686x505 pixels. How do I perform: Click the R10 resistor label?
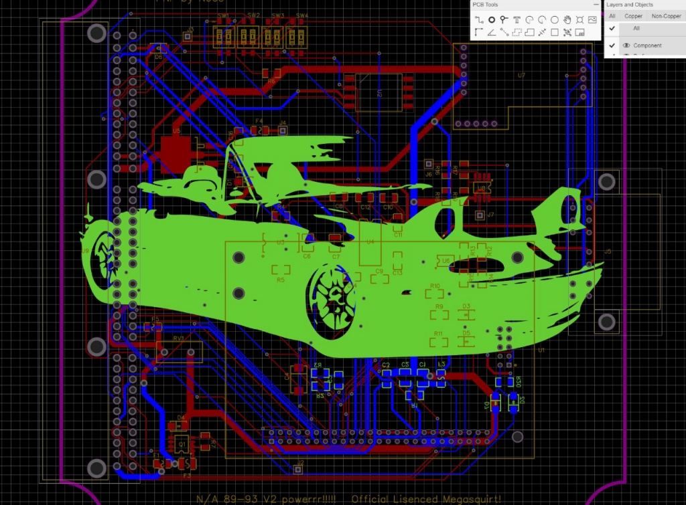pyautogui.click(x=435, y=286)
